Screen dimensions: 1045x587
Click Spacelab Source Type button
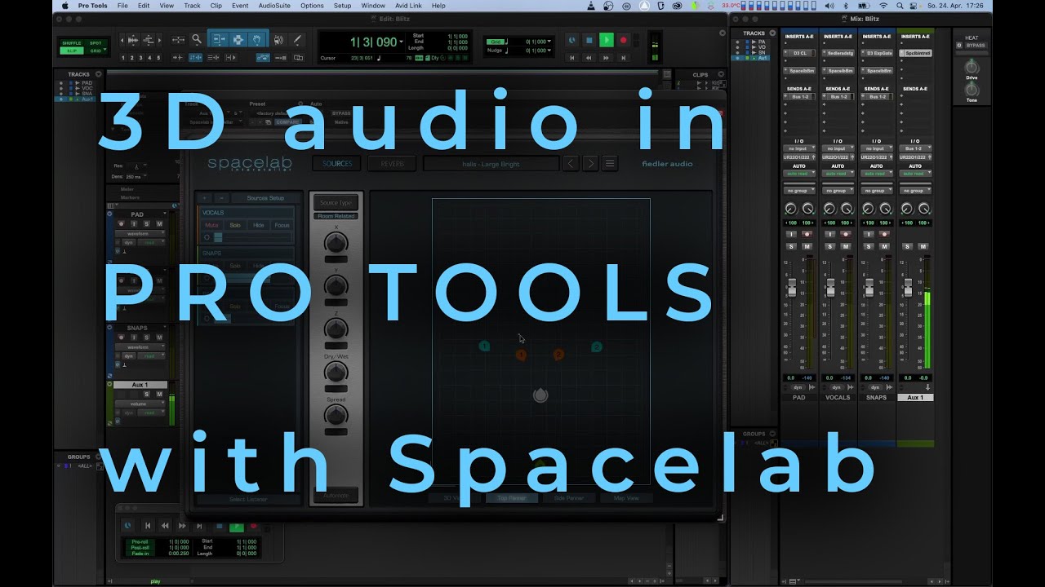tap(336, 203)
